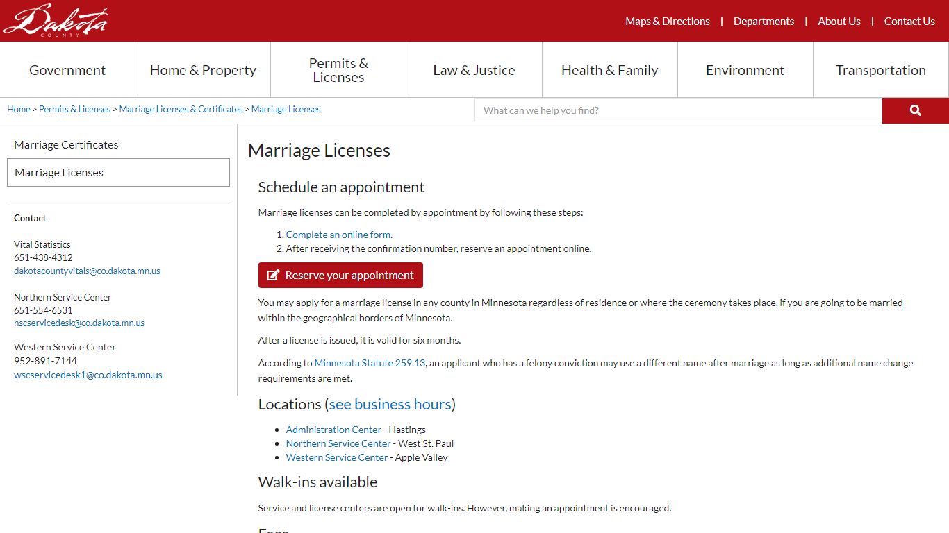Click the Western Service Center phone 952-891-7144
The height and width of the screenshot is (533, 949).
pos(45,361)
